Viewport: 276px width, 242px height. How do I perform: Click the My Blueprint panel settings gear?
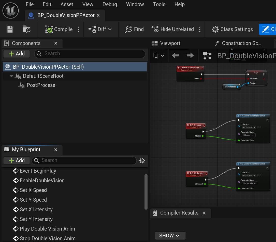[142, 160]
